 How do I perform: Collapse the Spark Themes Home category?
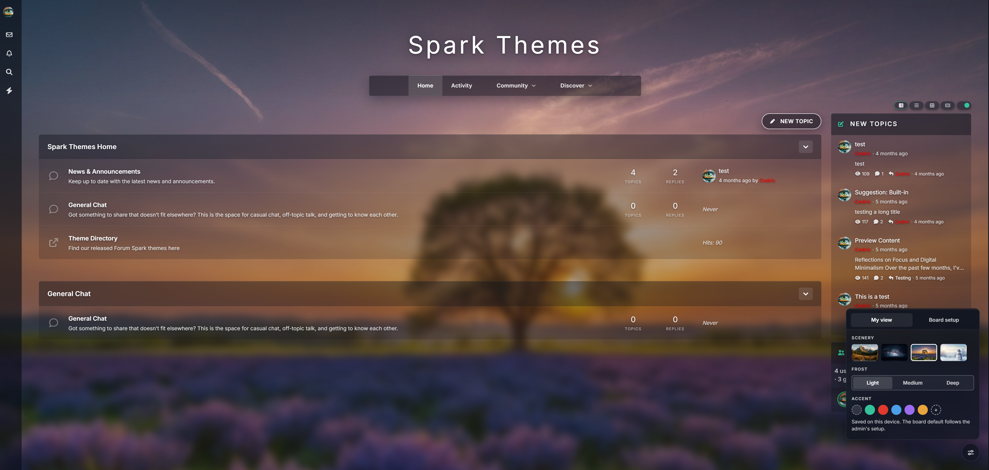[806, 147]
